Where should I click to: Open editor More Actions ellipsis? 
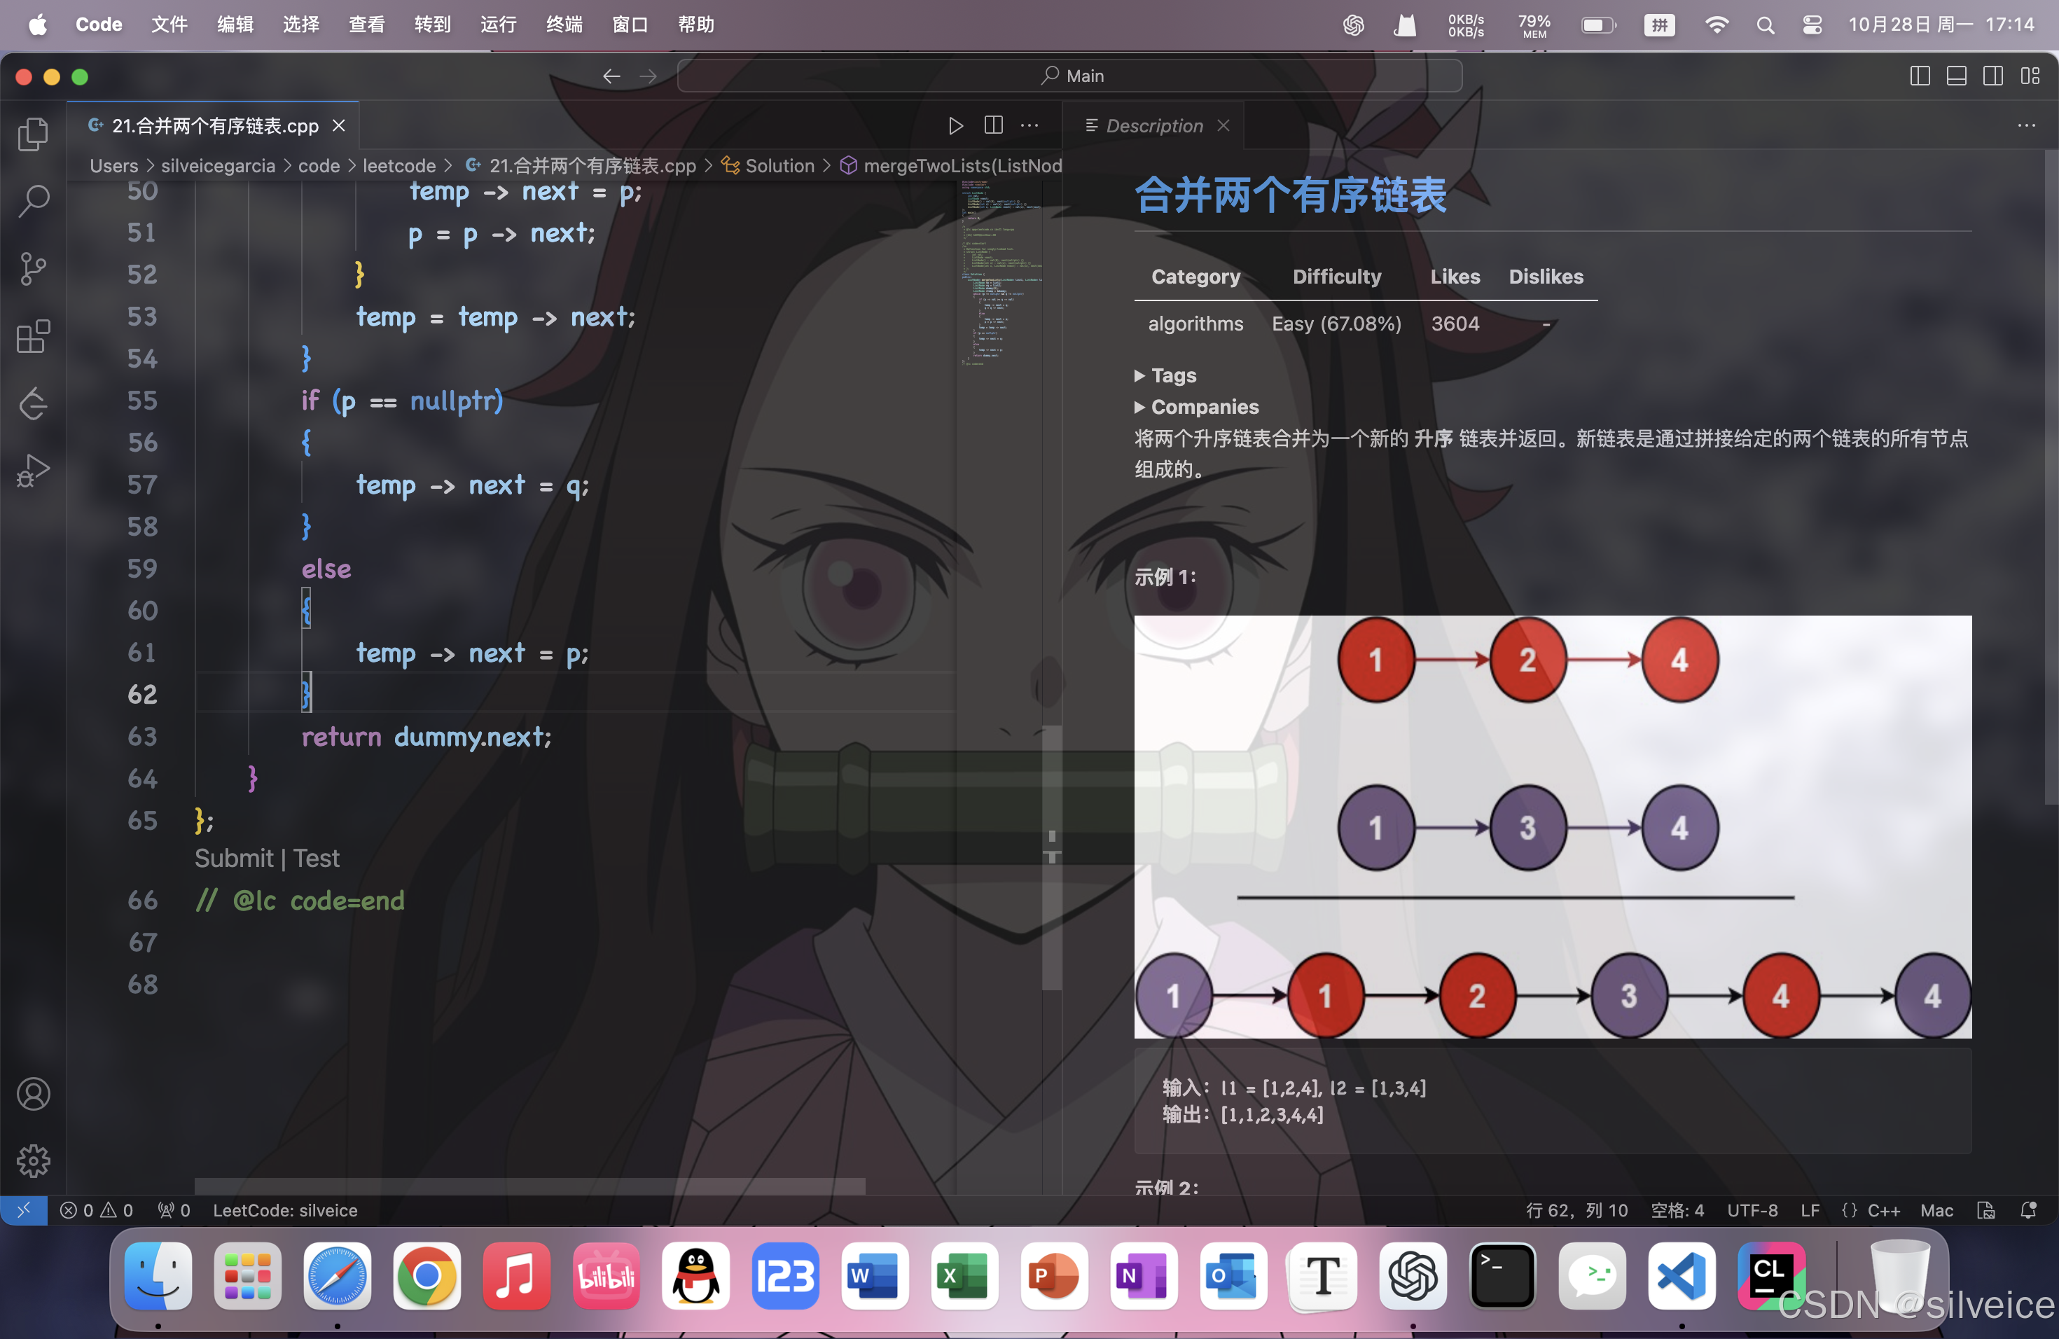click(1029, 125)
